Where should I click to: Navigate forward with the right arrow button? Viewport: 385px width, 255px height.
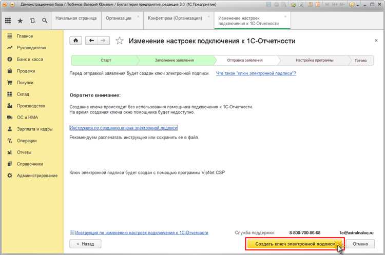tap(103, 41)
